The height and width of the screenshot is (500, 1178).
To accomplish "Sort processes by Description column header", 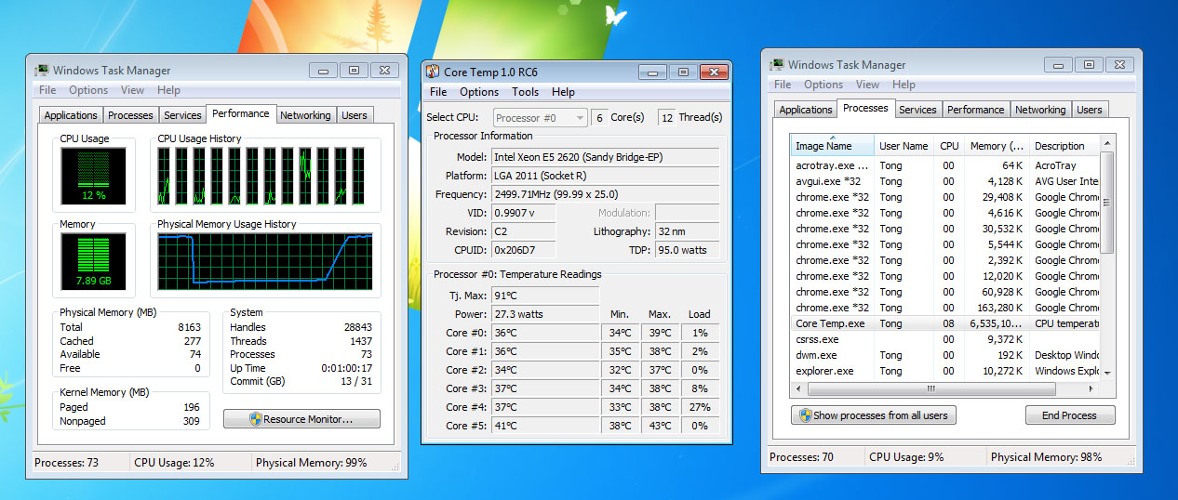I will click(1064, 146).
